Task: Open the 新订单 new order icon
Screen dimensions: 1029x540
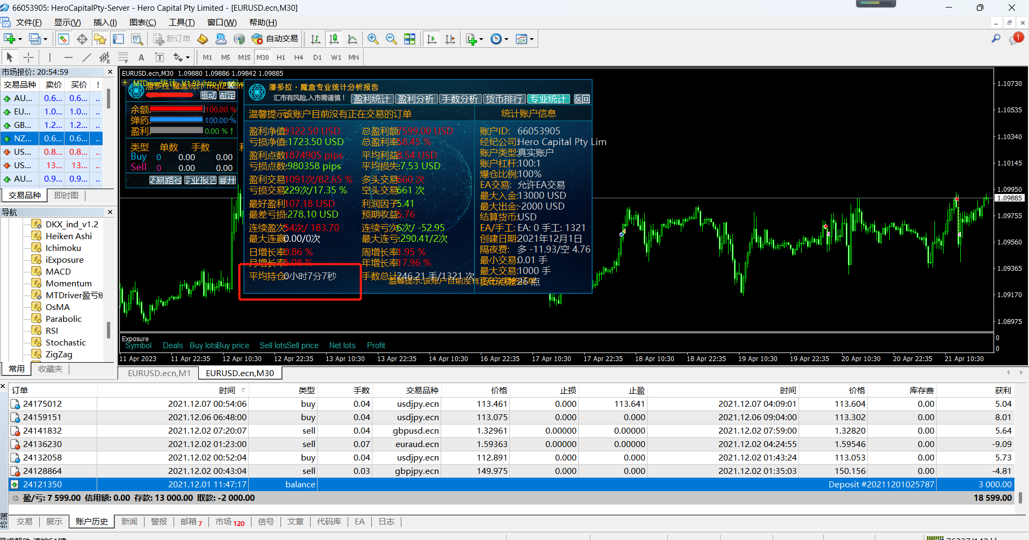Action: tap(171, 39)
